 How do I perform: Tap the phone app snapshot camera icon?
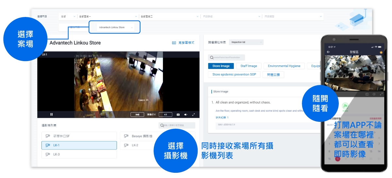click(367, 94)
